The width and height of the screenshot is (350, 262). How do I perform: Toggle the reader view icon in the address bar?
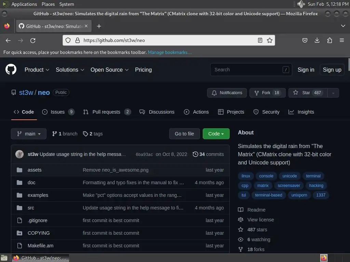[260, 40]
